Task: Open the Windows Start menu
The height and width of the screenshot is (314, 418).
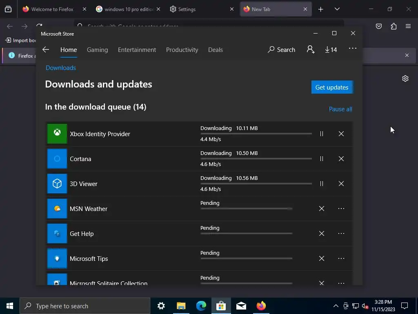Action: [x=10, y=306]
